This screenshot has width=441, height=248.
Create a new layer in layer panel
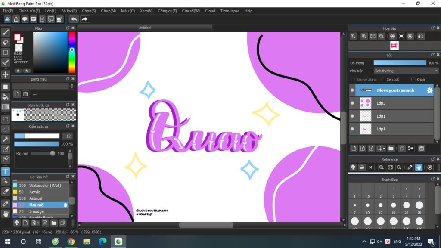pos(354,149)
